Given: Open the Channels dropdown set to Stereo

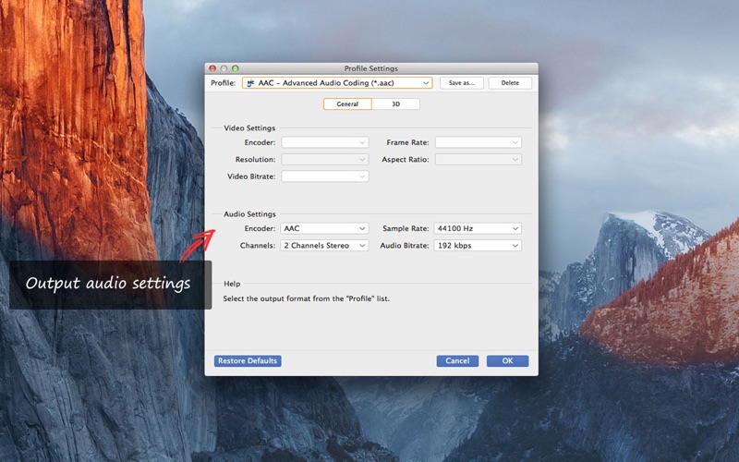Looking at the screenshot, I should click(x=324, y=246).
